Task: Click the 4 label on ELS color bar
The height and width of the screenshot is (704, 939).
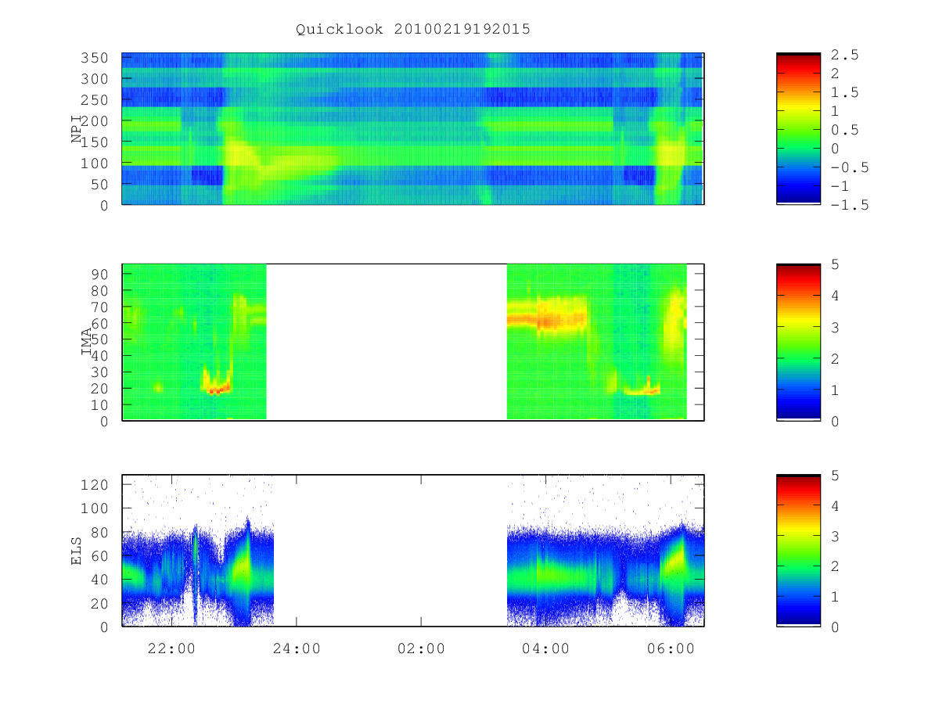Action: (x=835, y=506)
